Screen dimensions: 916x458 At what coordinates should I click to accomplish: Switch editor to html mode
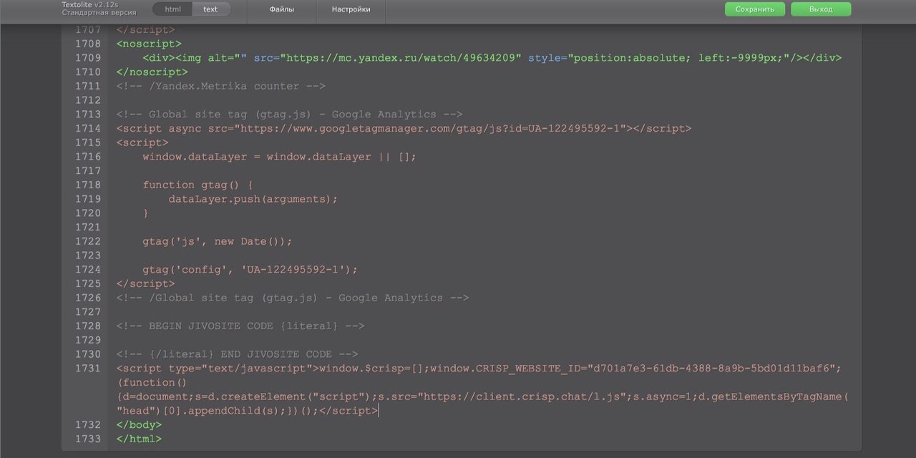pos(172,9)
